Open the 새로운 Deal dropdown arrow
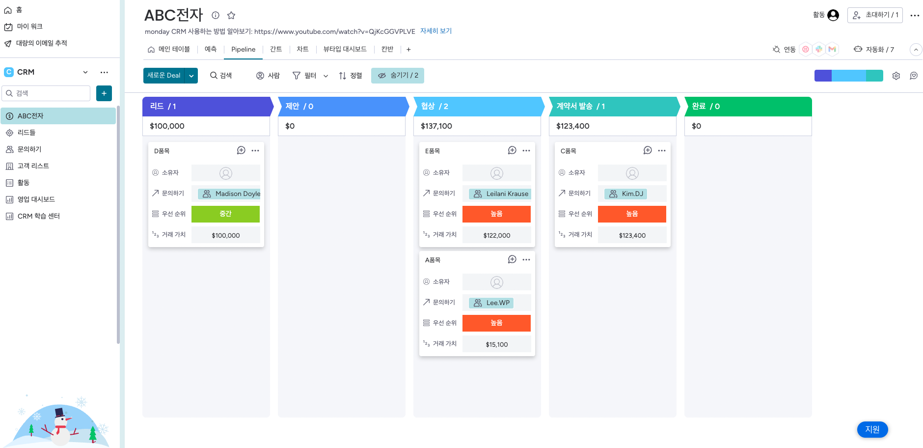This screenshot has width=923, height=448. tap(191, 76)
